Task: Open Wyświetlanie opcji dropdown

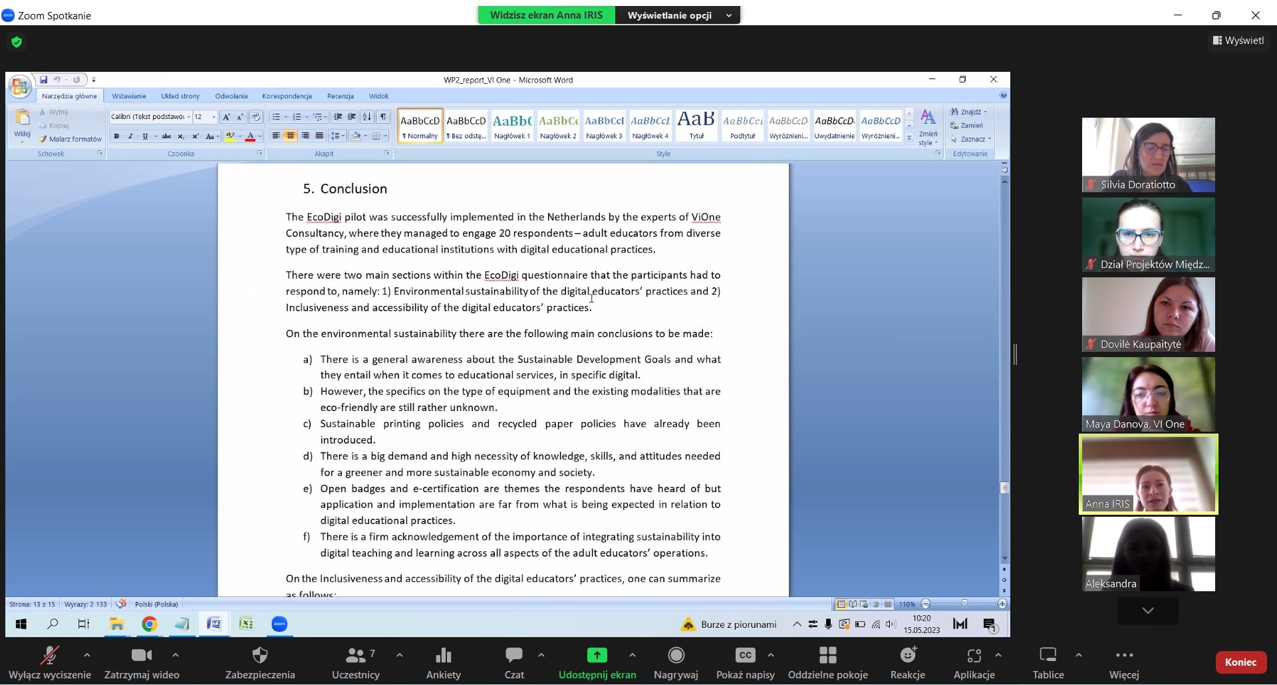Action: pyautogui.click(x=678, y=15)
